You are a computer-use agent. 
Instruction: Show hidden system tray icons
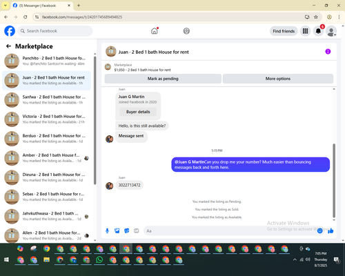coord(295,259)
